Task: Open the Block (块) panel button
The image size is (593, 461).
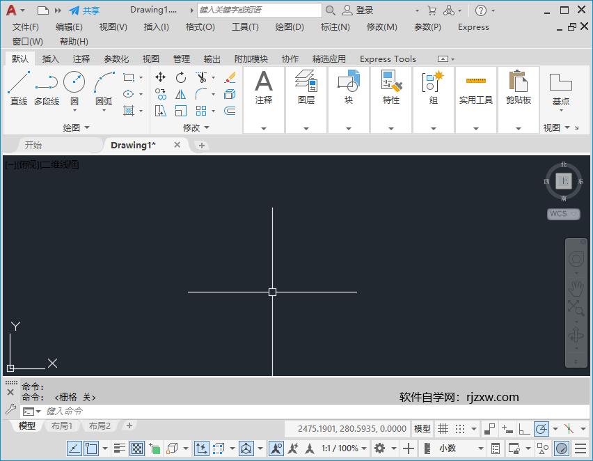Action: [x=348, y=100]
